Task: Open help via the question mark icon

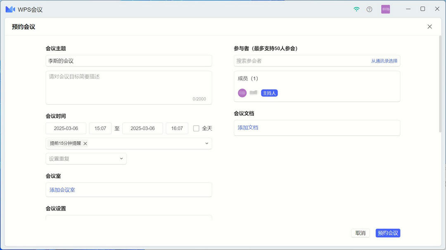Action: click(x=369, y=9)
